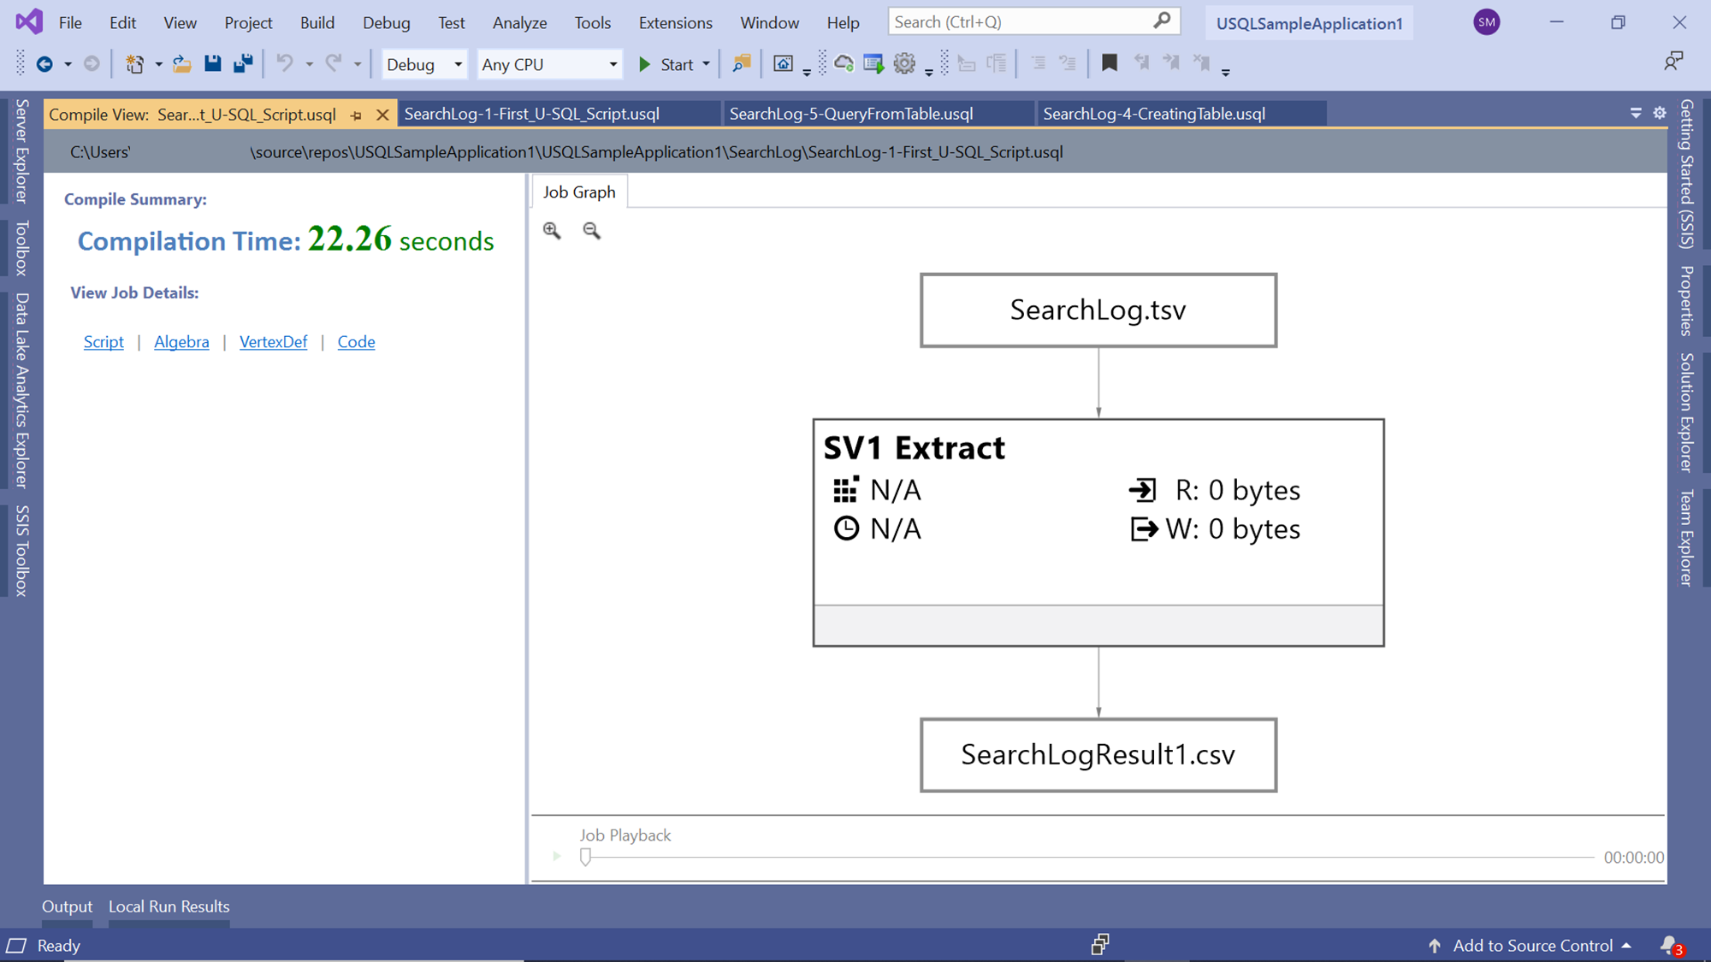The height and width of the screenshot is (962, 1711).
Task: Expand the Start button dropdown arrow
Action: (x=706, y=64)
